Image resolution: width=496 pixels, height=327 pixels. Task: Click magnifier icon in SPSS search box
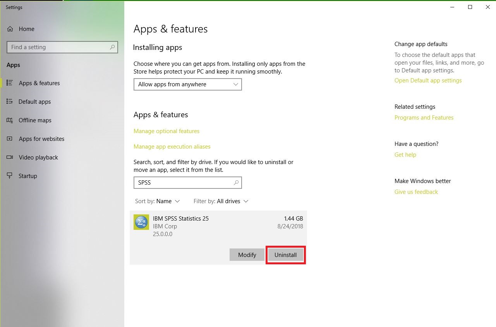click(236, 183)
